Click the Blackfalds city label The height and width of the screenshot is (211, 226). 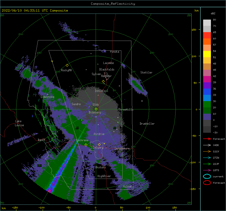(107, 69)
